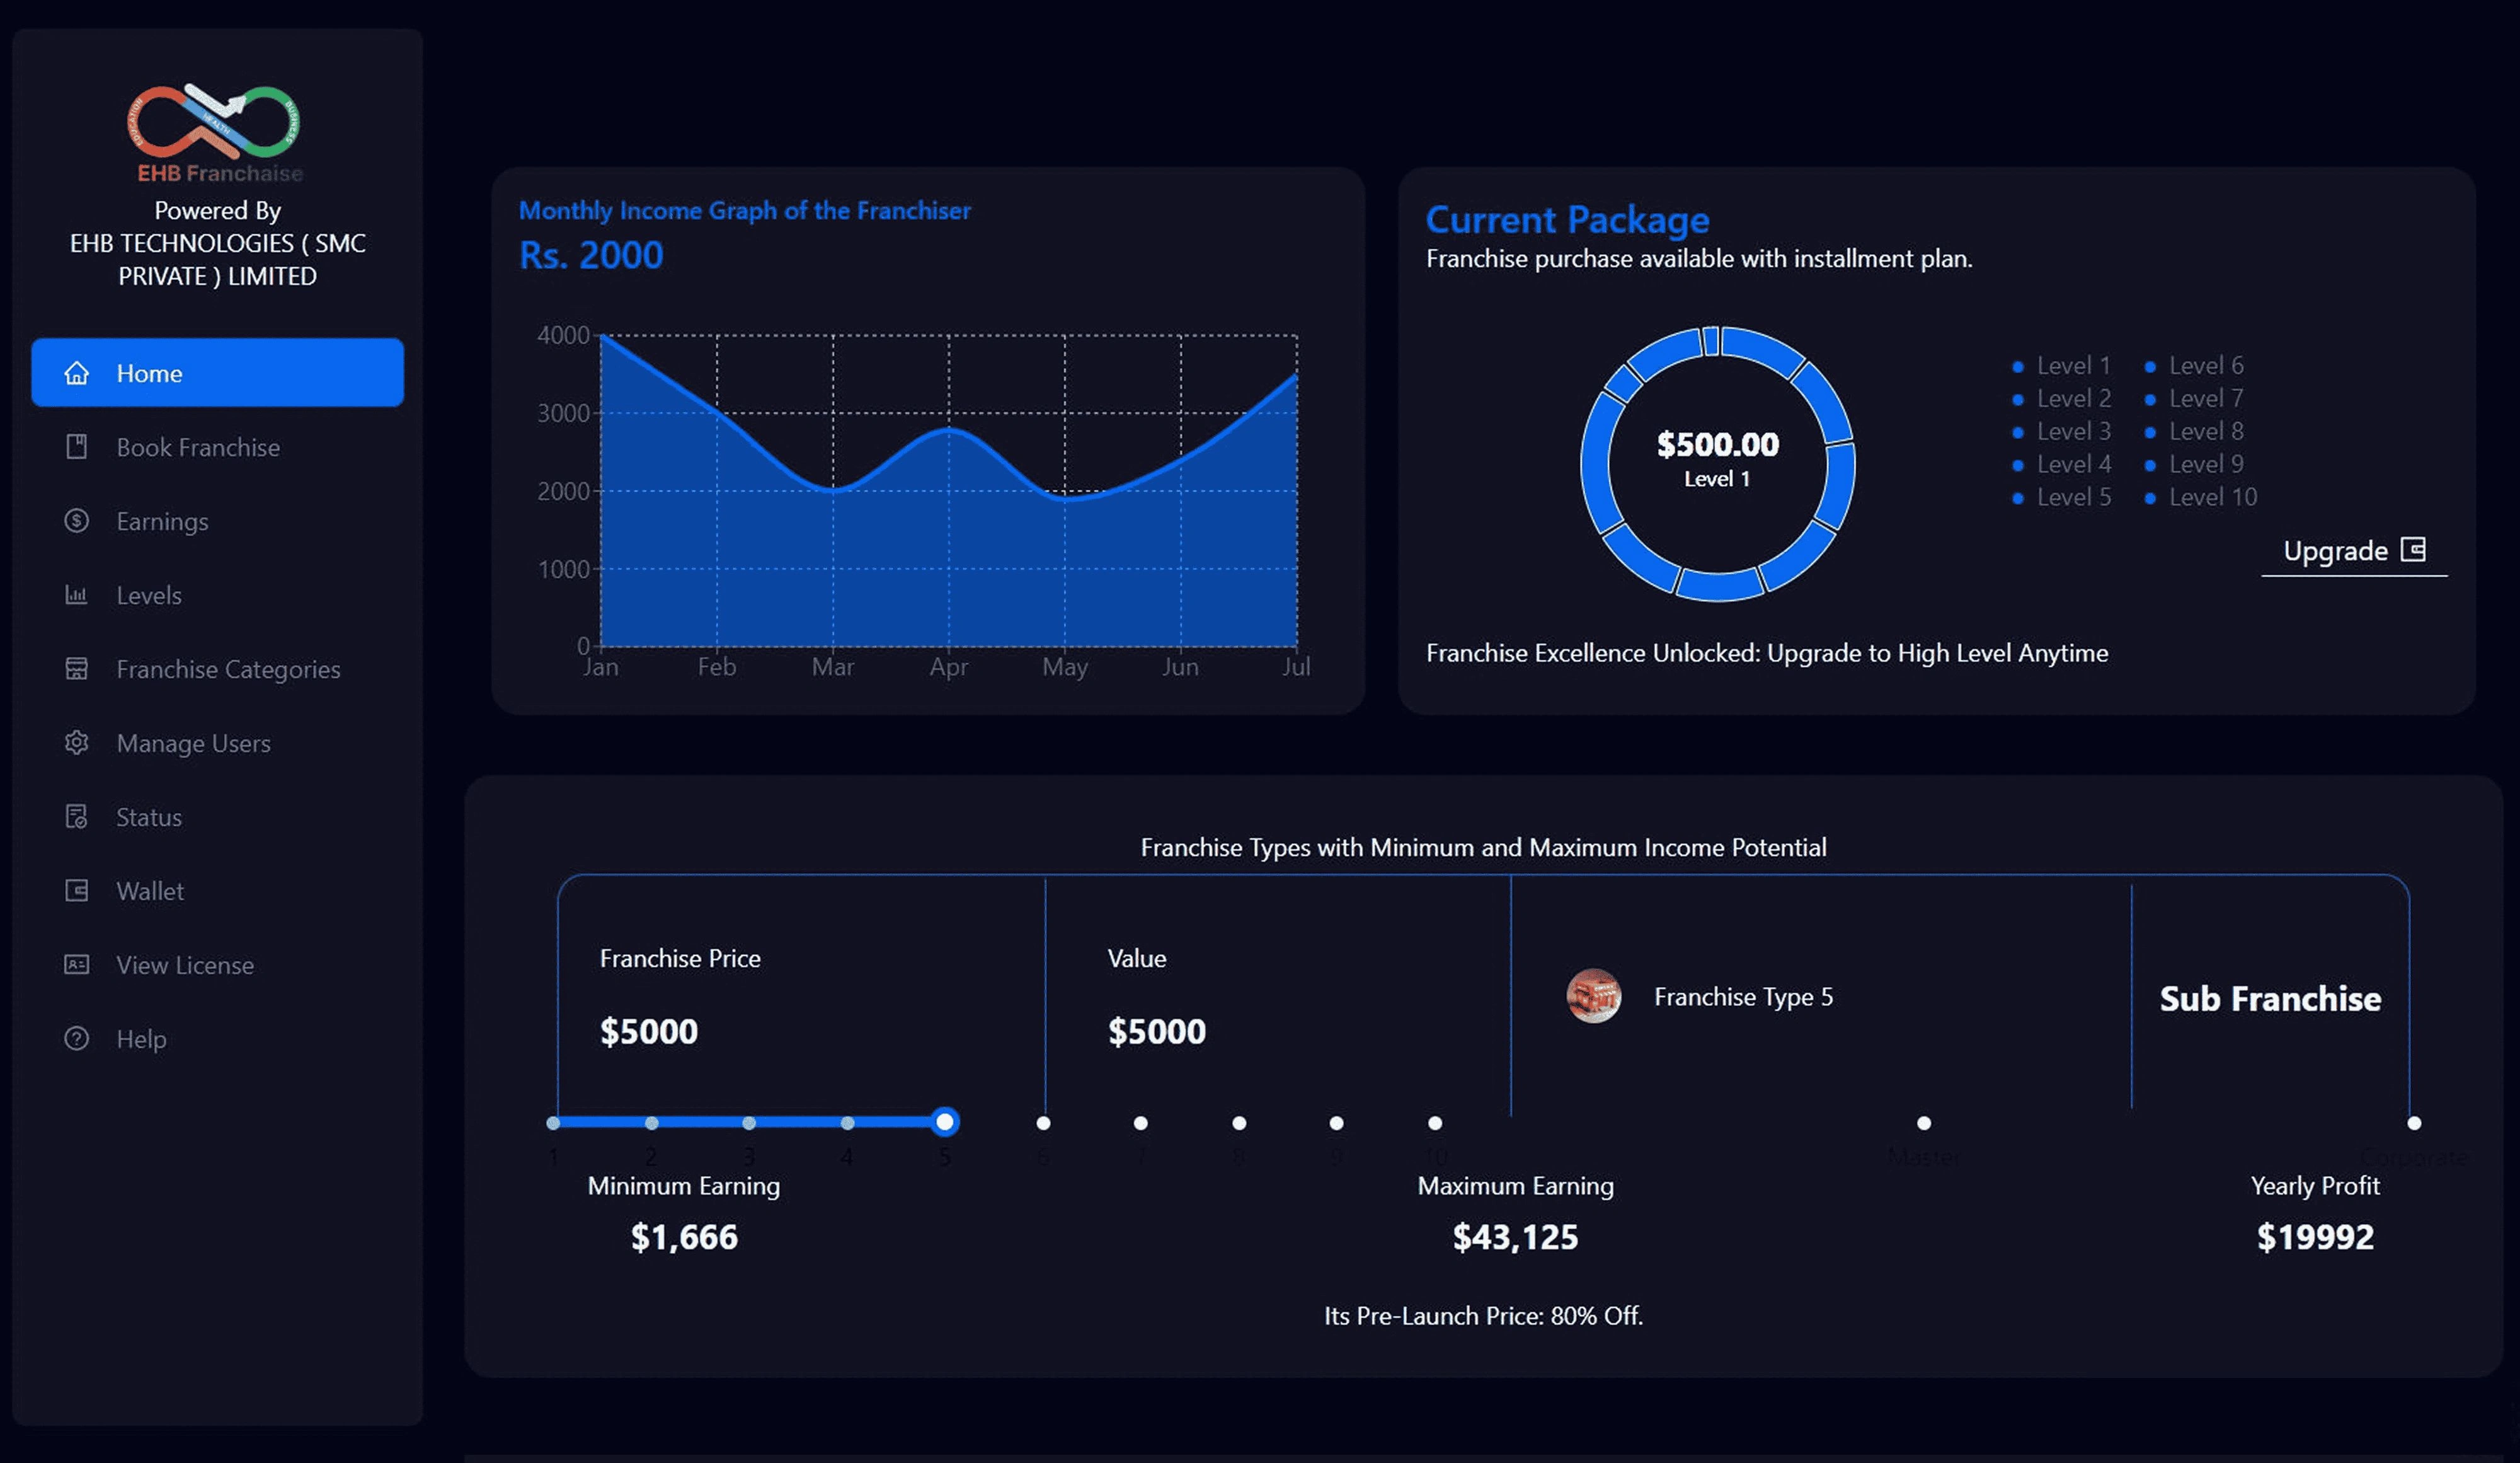
Task: Click the wallet icon beside Upgrade
Action: 2413,550
